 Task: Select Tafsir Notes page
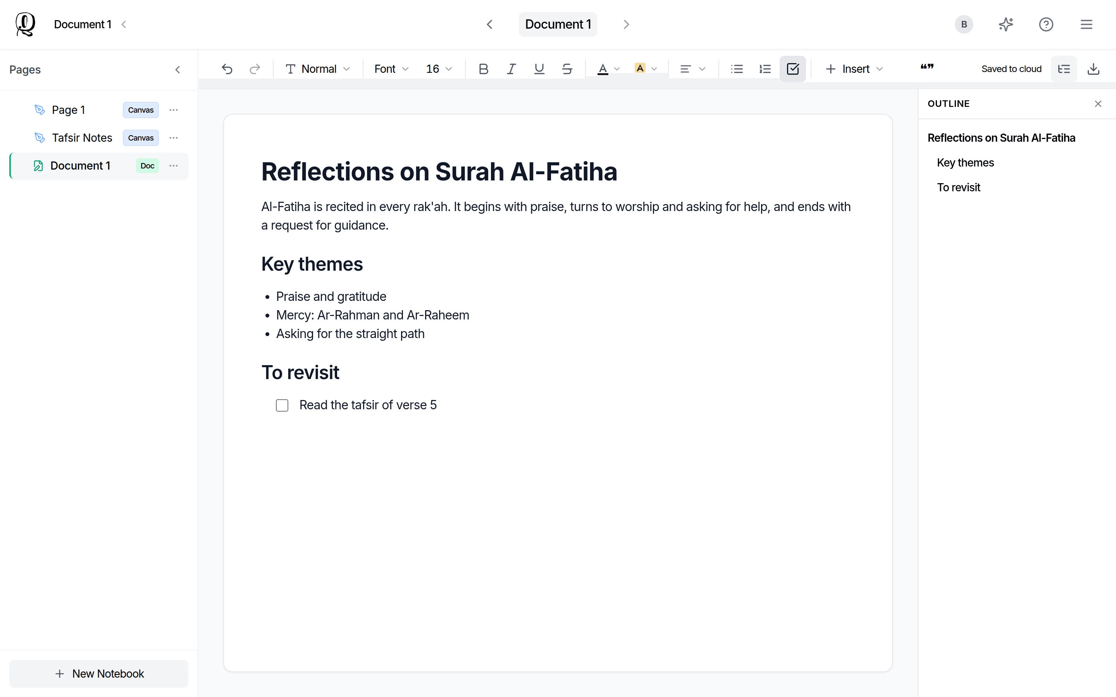[99, 138]
